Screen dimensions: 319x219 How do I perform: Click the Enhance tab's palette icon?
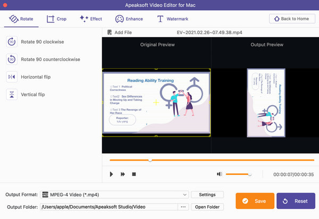click(x=120, y=19)
